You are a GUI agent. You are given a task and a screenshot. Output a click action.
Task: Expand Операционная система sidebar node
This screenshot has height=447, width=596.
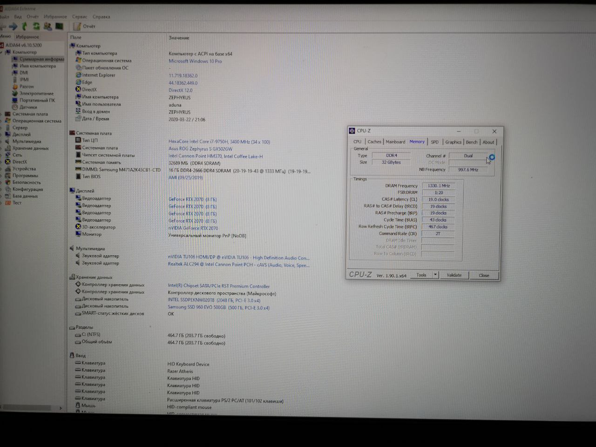[x=2, y=121]
